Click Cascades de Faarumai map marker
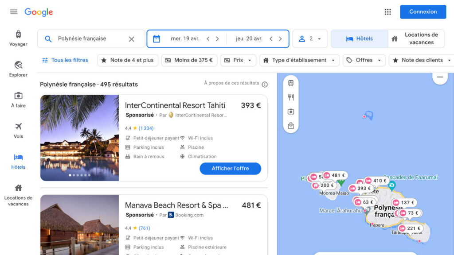 click(392, 185)
